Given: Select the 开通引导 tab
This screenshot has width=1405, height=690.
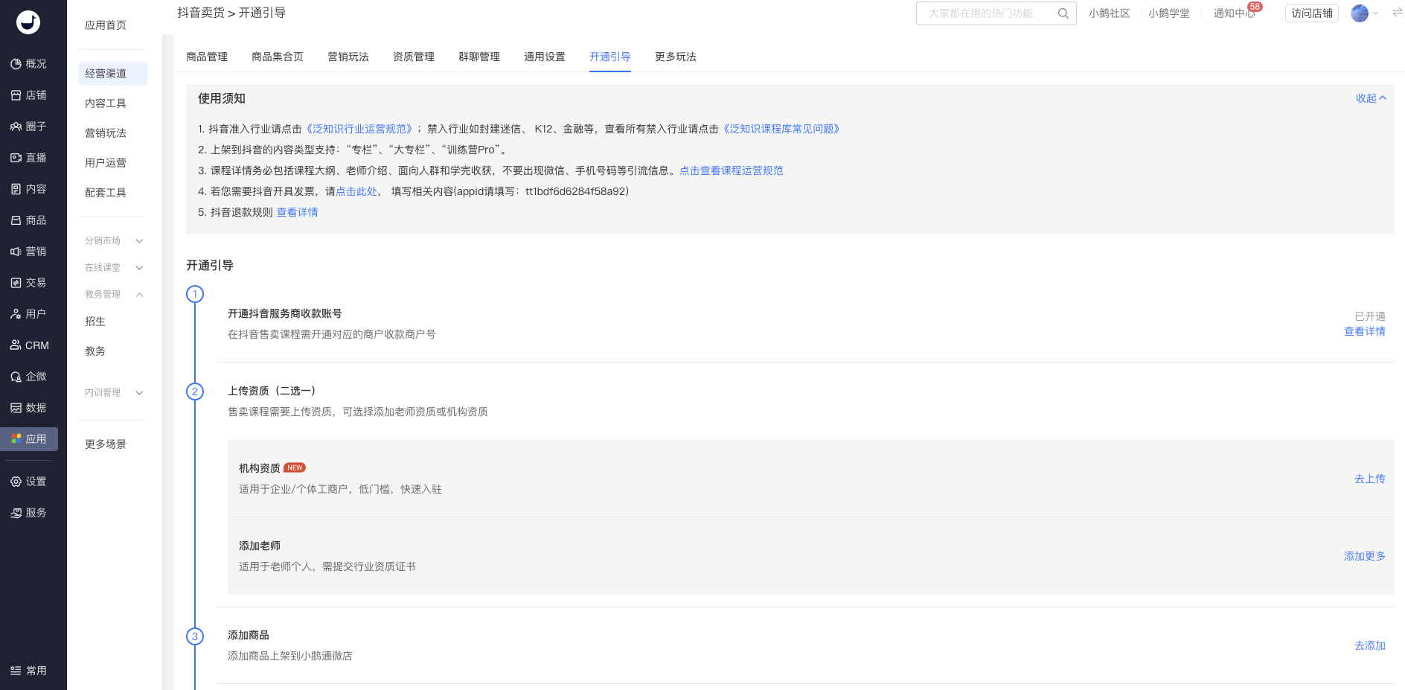Looking at the screenshot, I should point(610,57).
